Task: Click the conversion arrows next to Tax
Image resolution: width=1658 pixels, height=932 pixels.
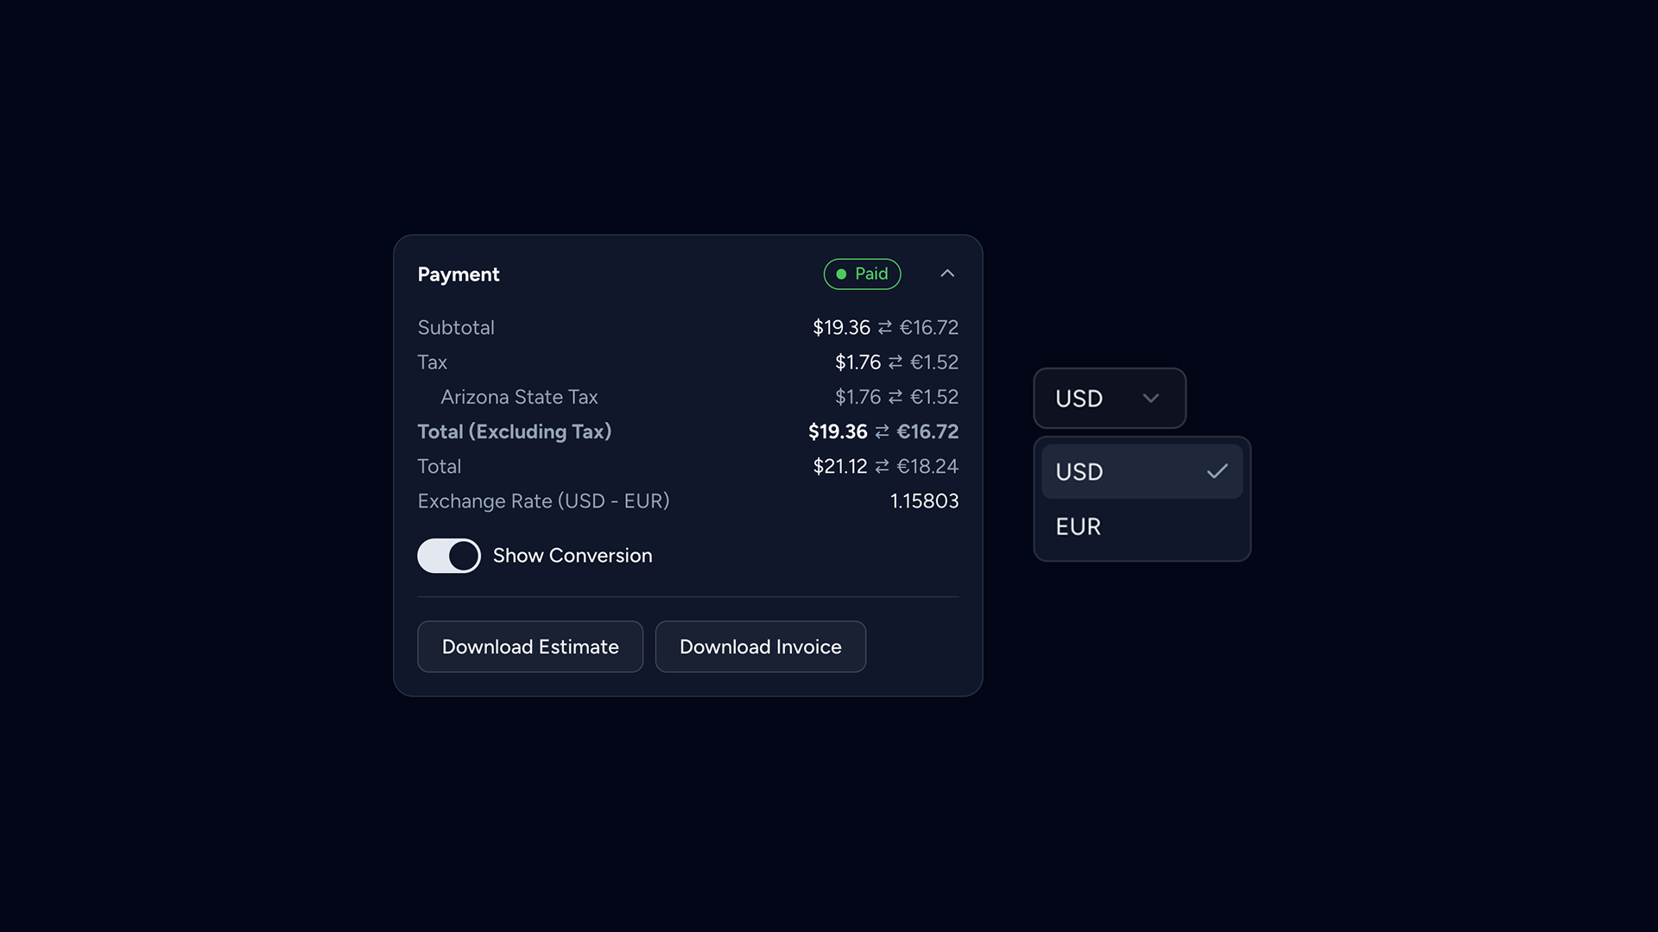Action: point(895,362)
